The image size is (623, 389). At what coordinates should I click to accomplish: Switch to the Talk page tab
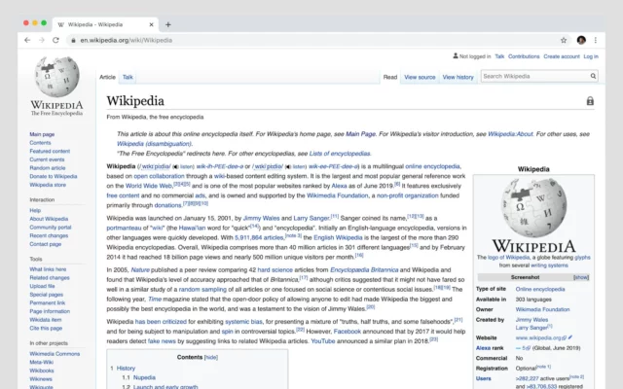[128, 77]
